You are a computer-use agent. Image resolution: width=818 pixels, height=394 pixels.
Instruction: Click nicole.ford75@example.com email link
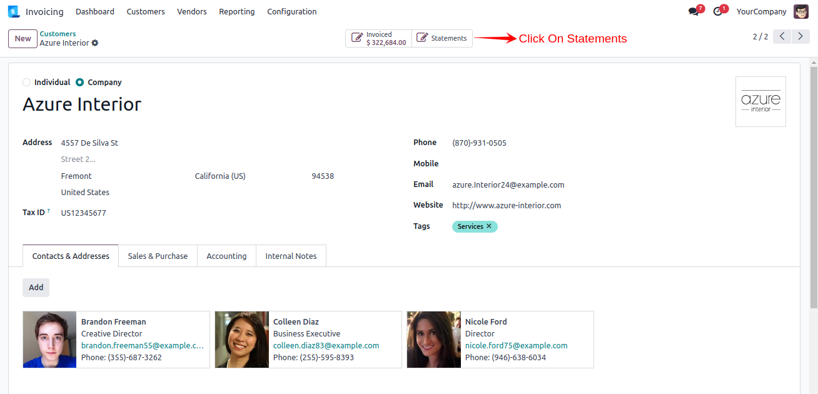(517, 346)
